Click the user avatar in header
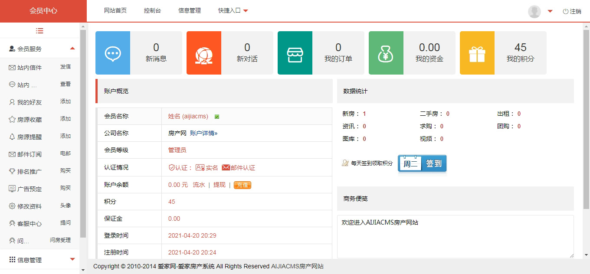 [534, 11]
